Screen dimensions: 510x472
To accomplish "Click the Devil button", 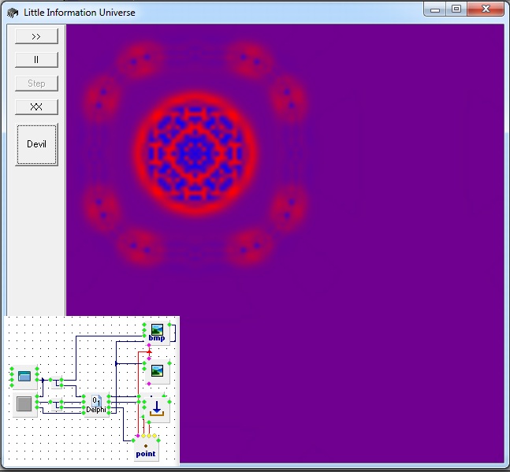I will (x=36, y=145).
